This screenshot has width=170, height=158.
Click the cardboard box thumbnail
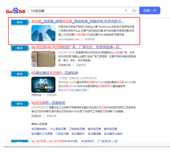click(43, 59)
